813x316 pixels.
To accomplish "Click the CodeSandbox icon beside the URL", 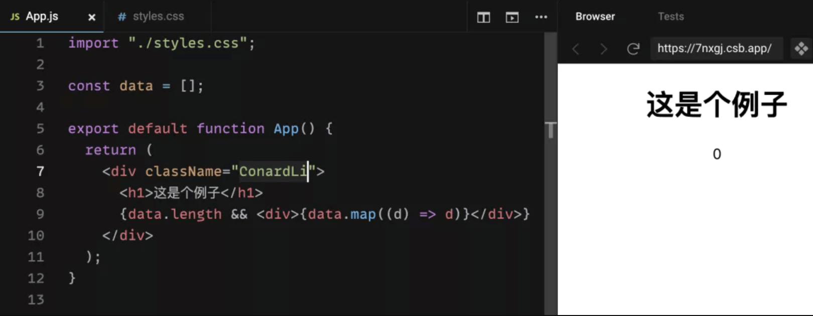I will pos(801,49).
